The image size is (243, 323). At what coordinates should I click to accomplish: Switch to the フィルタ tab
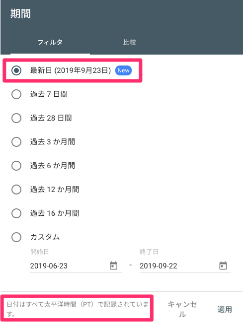[50, 42]
